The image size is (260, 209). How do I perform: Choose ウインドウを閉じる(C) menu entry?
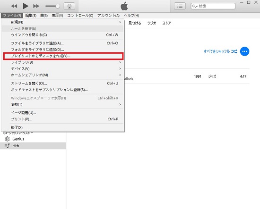pos(63,35)
